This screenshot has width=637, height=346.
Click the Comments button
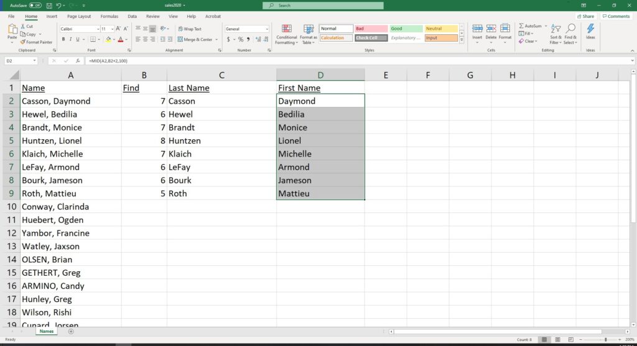click(x=616, y=17)
